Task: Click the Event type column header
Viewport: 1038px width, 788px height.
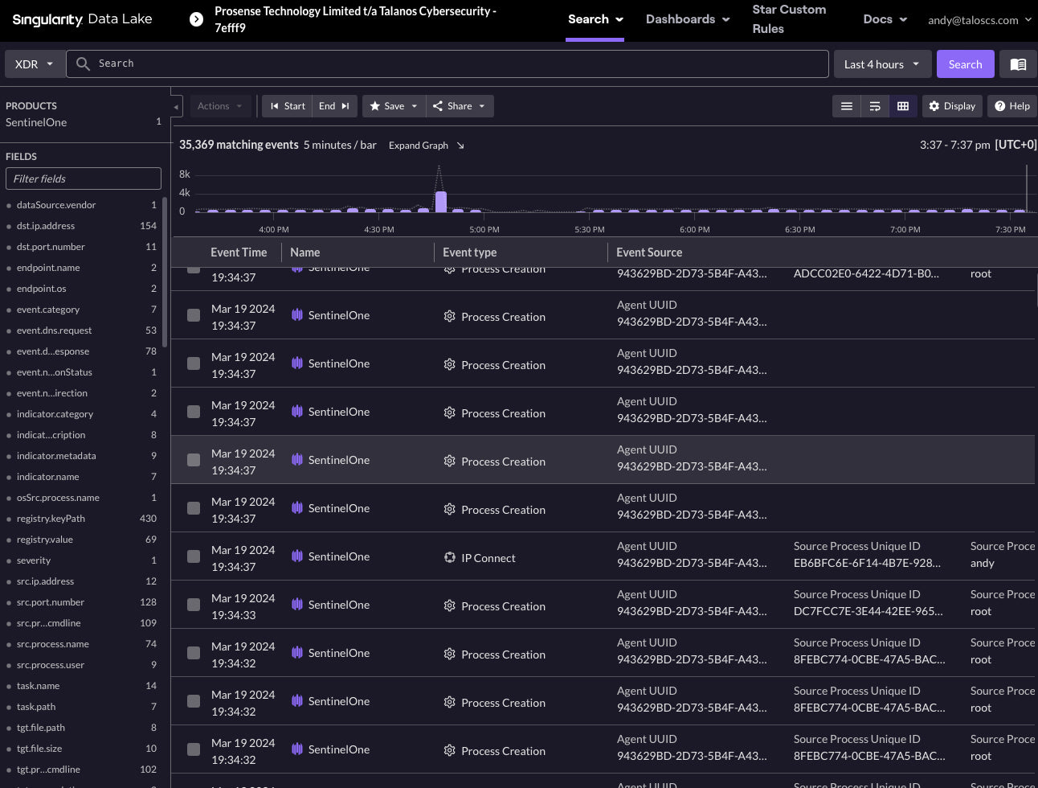Action: 470,252
